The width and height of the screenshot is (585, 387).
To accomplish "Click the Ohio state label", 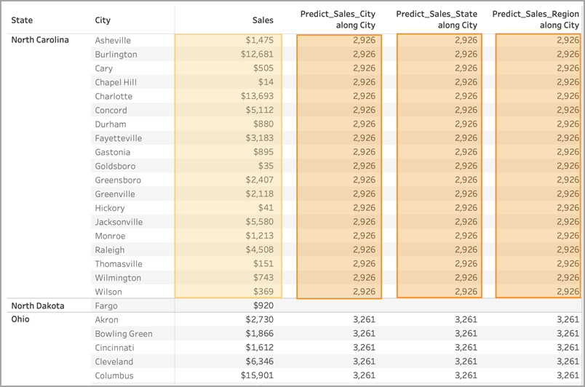I will (20, 319).
